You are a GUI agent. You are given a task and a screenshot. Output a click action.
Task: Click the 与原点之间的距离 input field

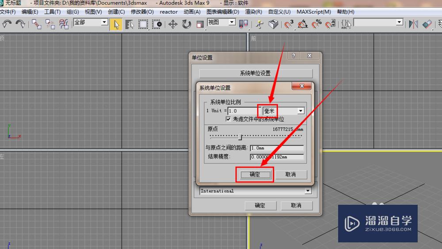click(277, 148)
